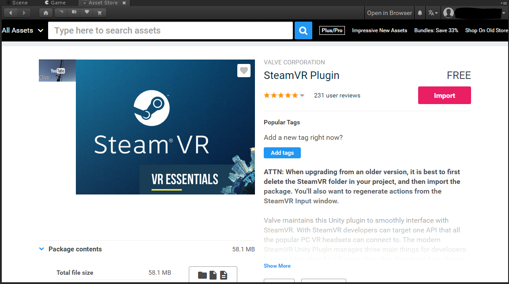Click the SteamVR main preview image
Viewport: 509px width, 284px height.
click(165, 127)
